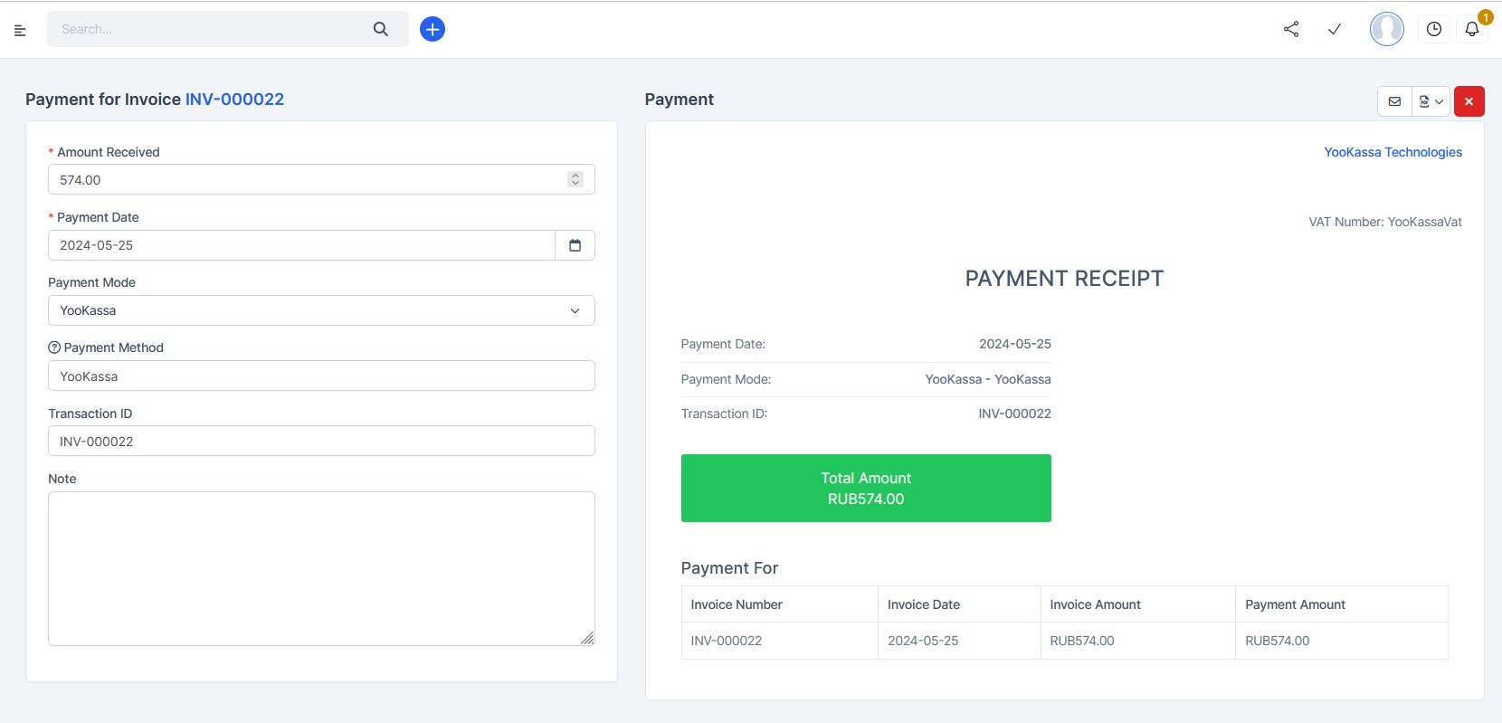Open the INV-000022 invoice link

(x=234, y=100)
